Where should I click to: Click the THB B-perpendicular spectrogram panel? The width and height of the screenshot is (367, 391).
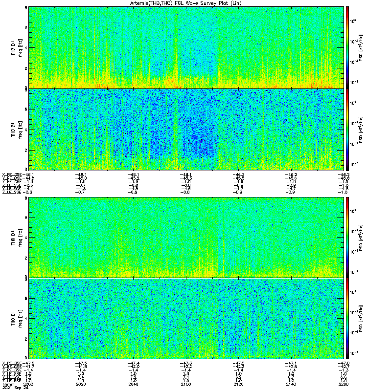[186, 47]
